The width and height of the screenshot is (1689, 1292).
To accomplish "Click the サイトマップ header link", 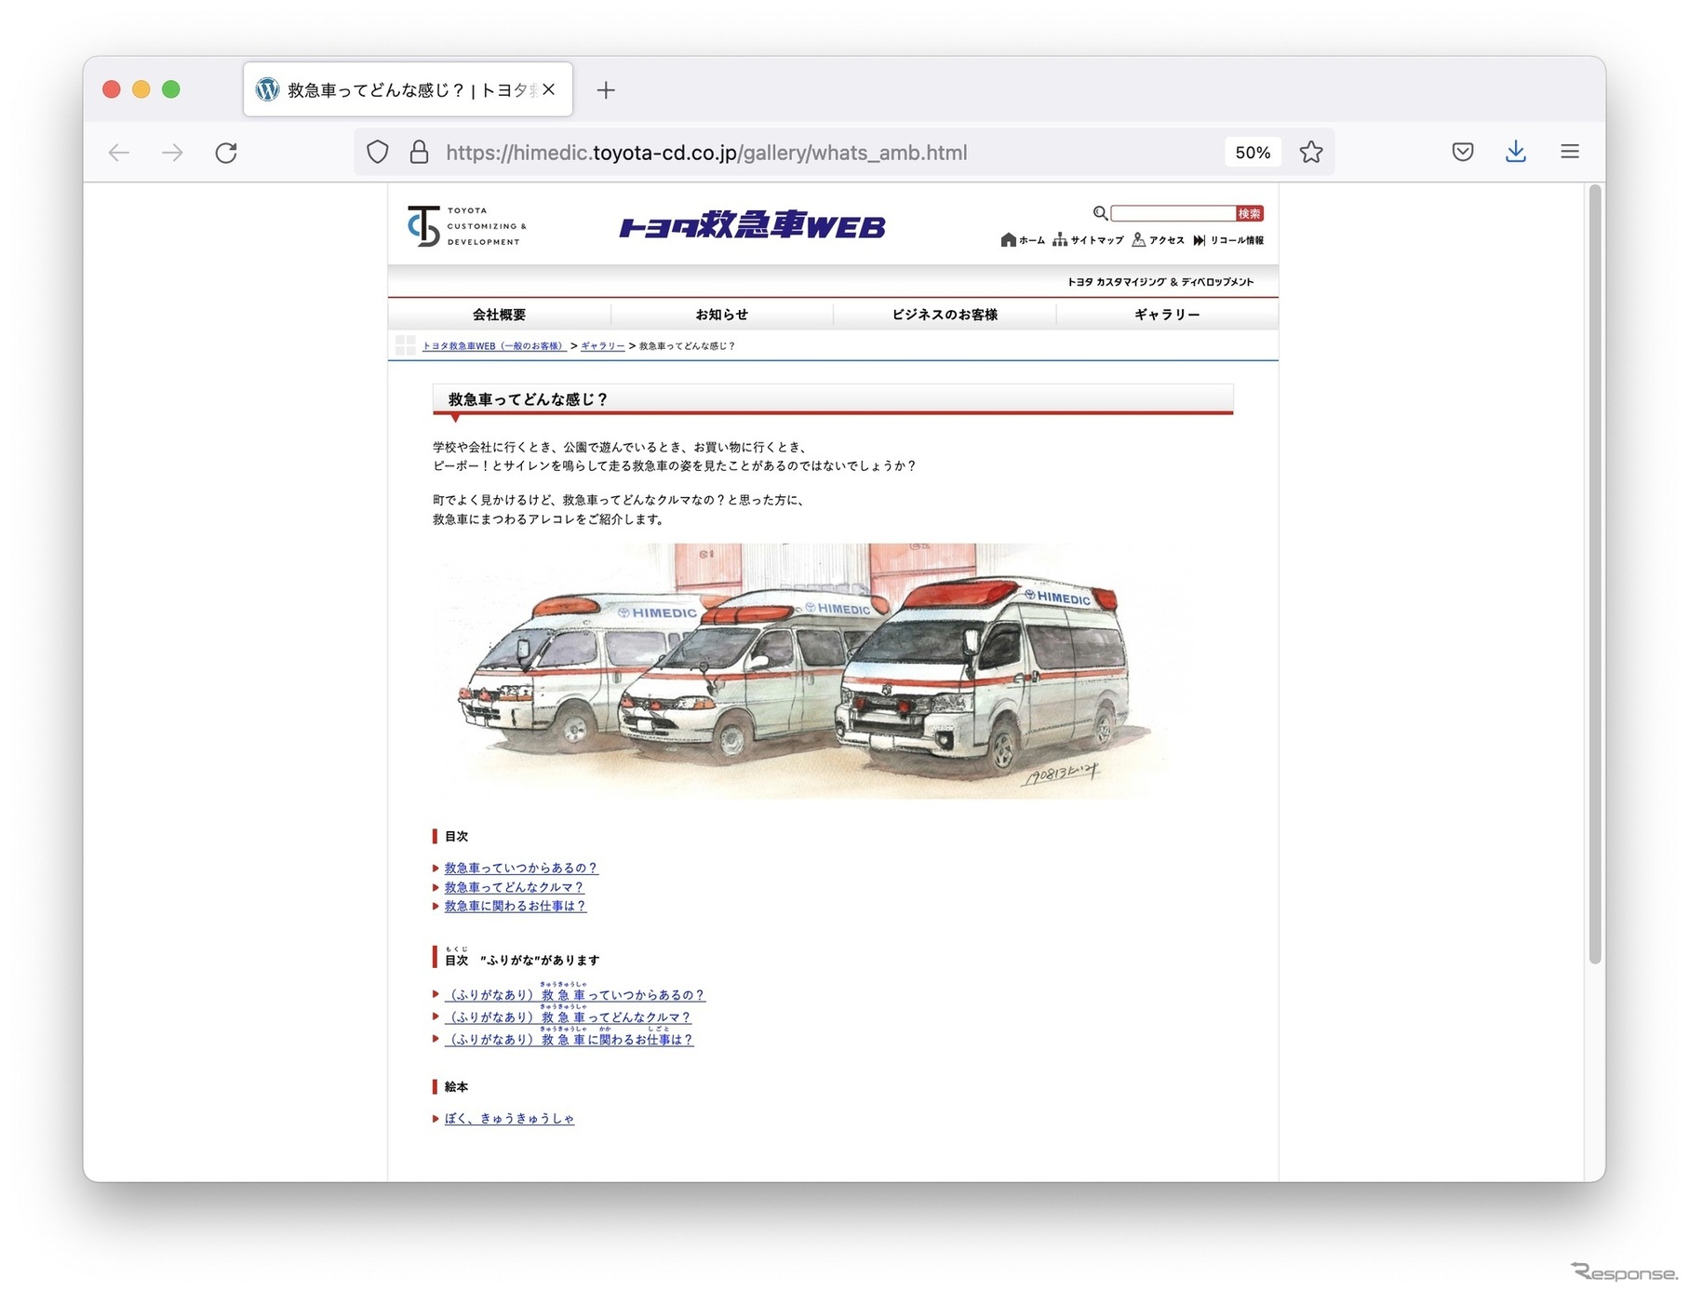I will click(1089, 240).
